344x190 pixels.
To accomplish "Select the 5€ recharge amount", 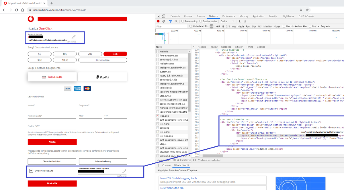I will tap(40, 54).
